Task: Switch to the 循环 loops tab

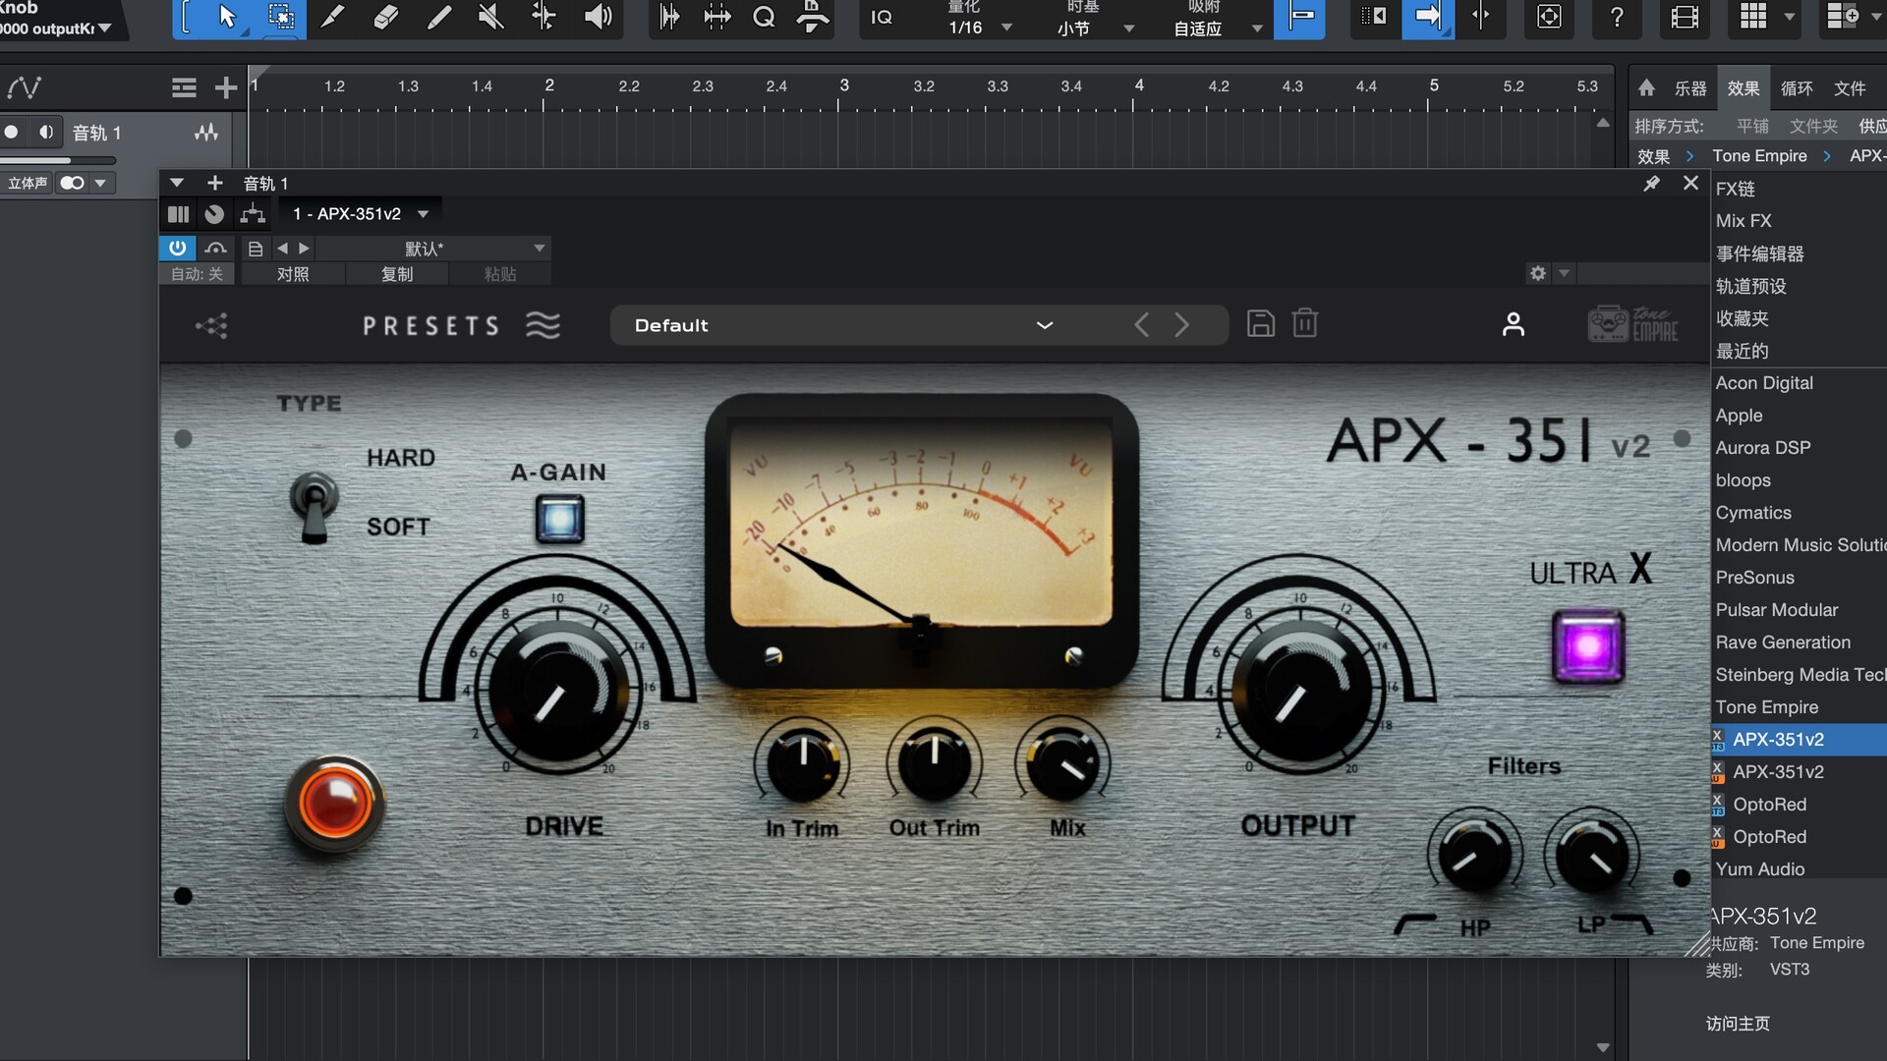Action: (1797, 88)
